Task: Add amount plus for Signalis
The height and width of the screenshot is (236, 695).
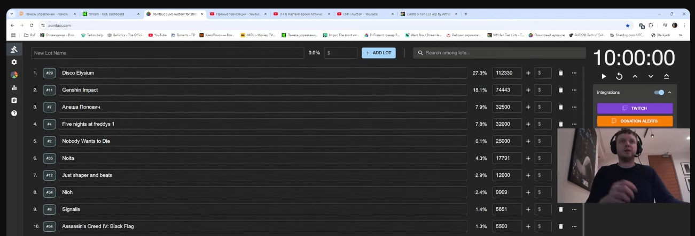Action: (528, 209)
